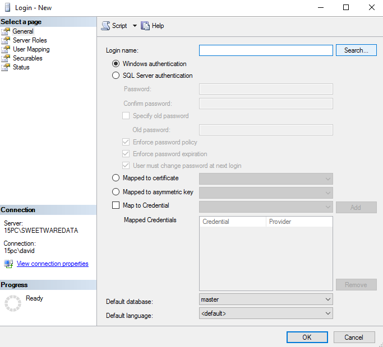Image resolution: width=383 pixels, height=347 pixels.
Task: Click the Confirm password field
Action: click(x=266, y=104)
